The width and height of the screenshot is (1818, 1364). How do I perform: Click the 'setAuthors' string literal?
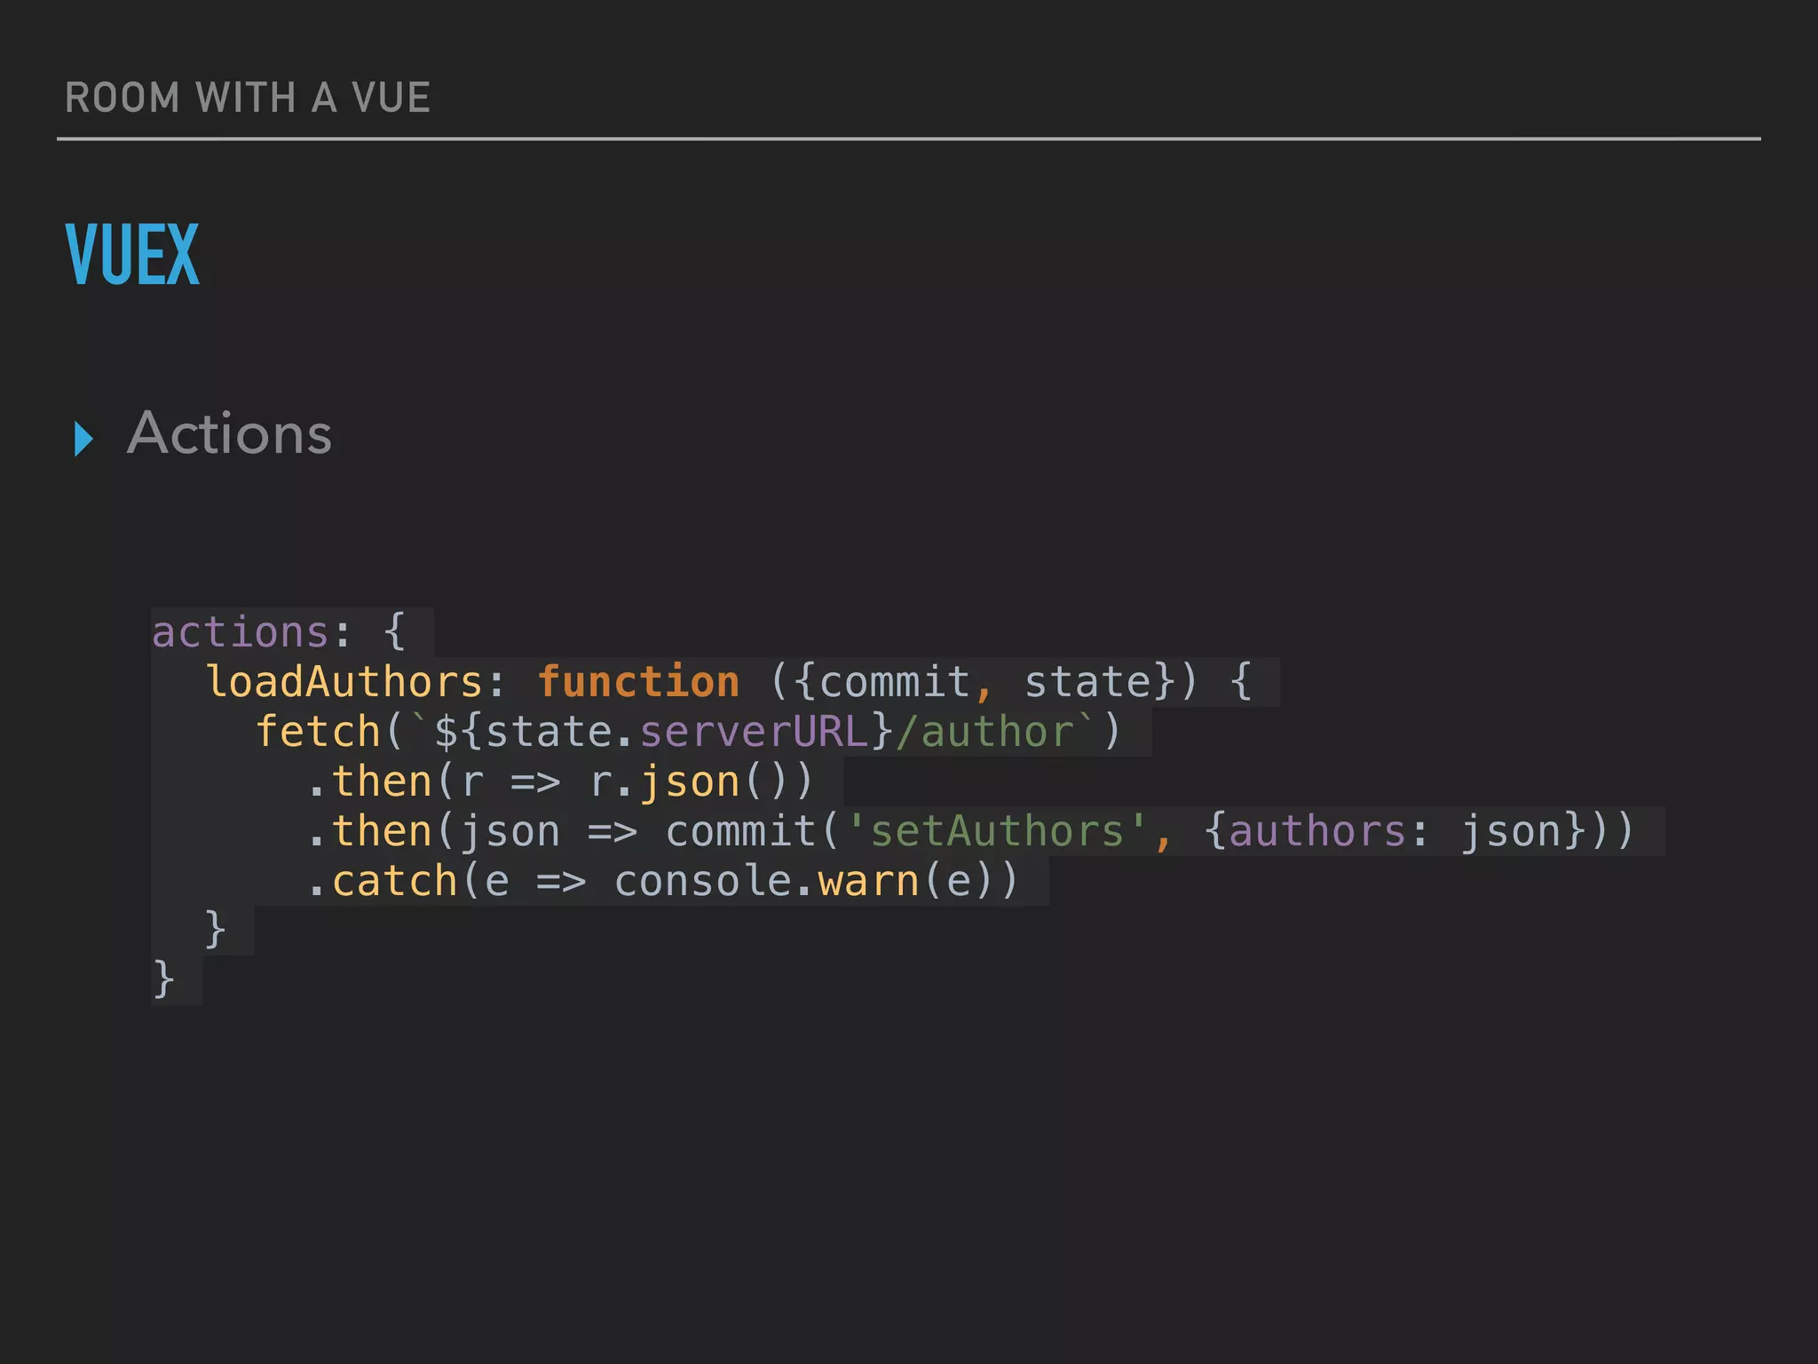coord(996,831)
